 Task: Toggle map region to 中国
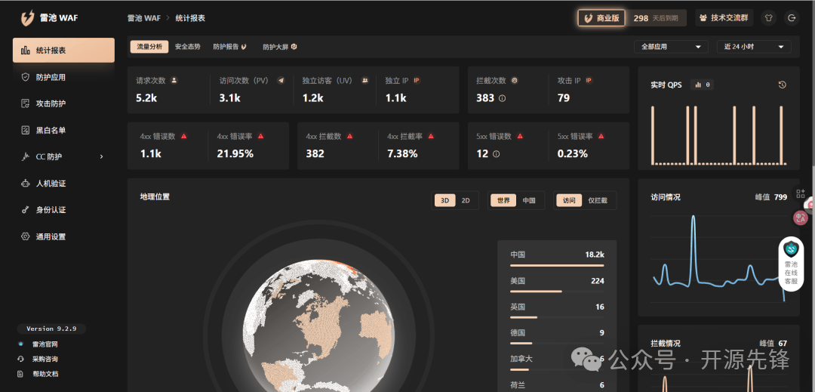529,200
